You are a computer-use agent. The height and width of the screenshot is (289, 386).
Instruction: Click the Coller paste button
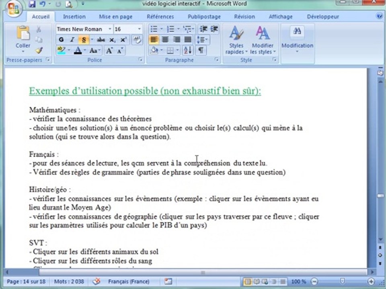[x=23, y=39]
